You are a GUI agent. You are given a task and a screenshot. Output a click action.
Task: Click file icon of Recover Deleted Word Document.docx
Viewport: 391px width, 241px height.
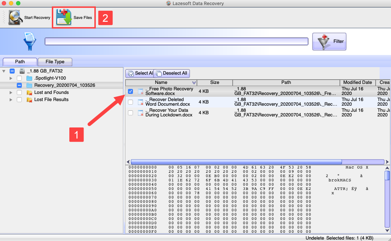point(141,102)
